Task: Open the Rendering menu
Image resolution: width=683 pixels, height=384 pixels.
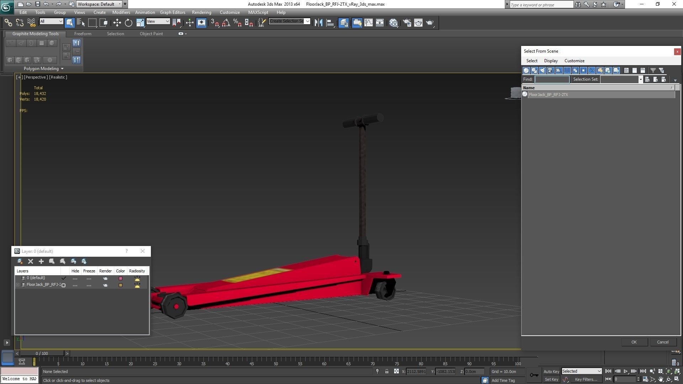Action: [201, 12]
